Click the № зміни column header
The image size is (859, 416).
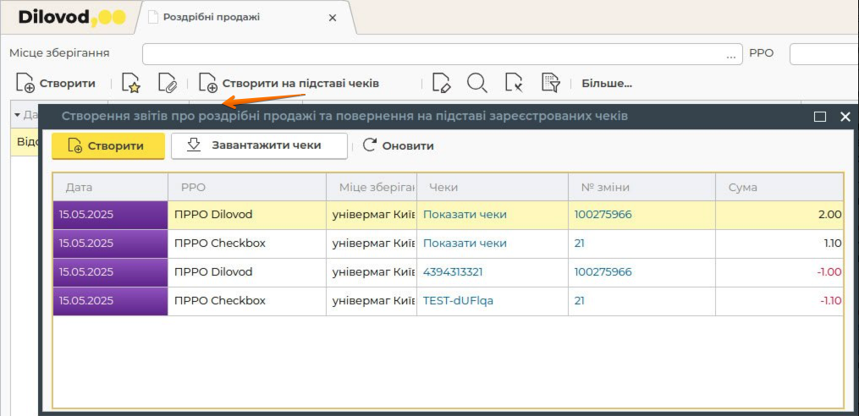(642, 187)
